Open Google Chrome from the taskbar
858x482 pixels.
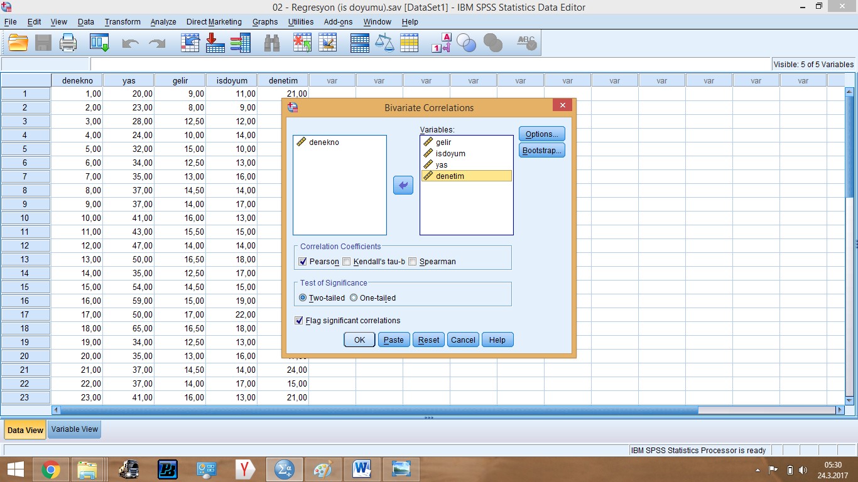point(50,469)
